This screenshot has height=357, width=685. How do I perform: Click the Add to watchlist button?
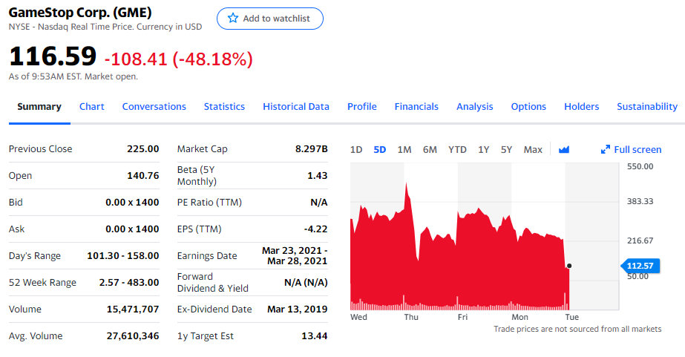pos(270,19)
